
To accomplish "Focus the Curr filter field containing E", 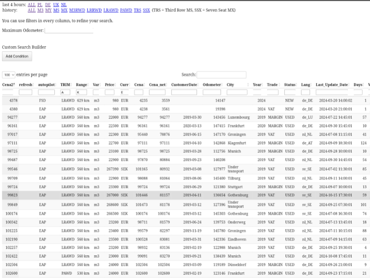I will [x=124, y=92].
